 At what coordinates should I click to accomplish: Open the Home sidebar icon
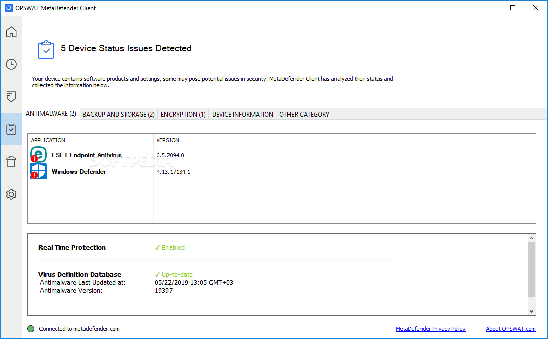click(11, 32)
